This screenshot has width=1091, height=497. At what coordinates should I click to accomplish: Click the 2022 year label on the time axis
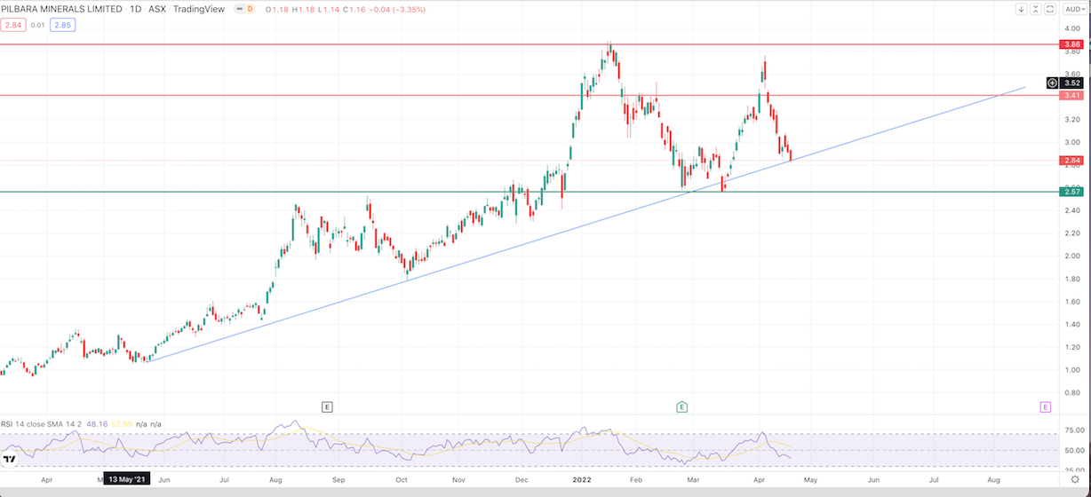click(582, 479)
